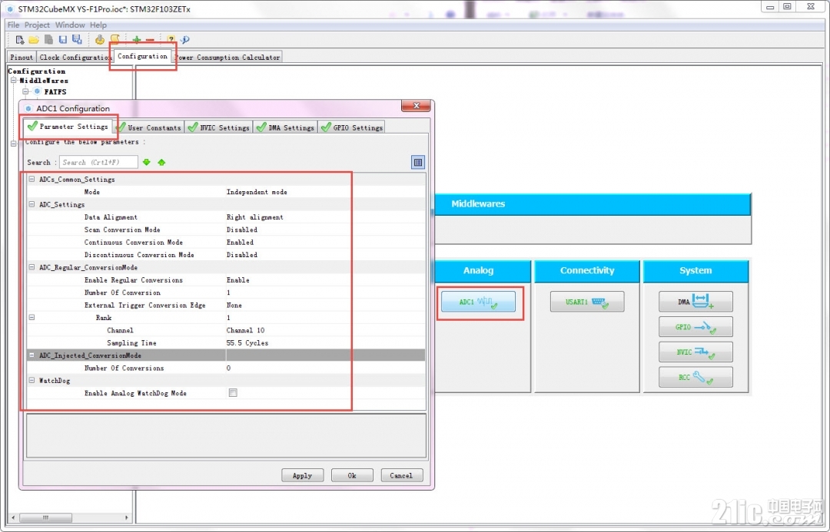
Task: Click the Apply button
Action: (302, 475)
